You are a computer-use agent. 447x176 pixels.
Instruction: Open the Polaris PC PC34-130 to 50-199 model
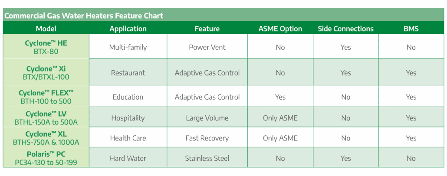46,158
